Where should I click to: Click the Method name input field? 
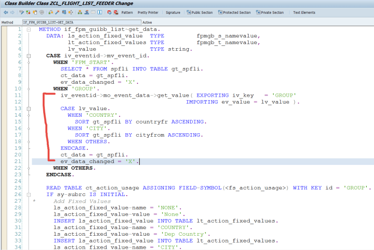(81, 22)
